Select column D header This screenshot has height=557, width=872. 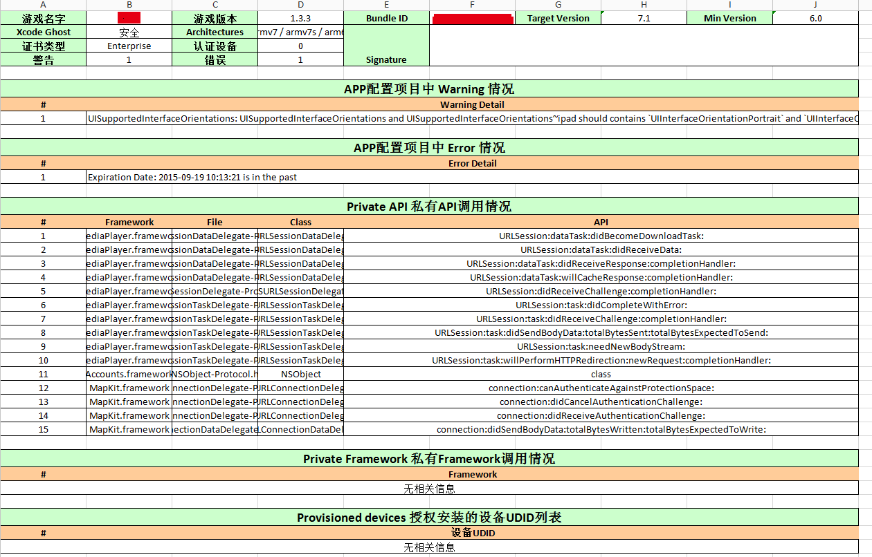pos(300,5)
